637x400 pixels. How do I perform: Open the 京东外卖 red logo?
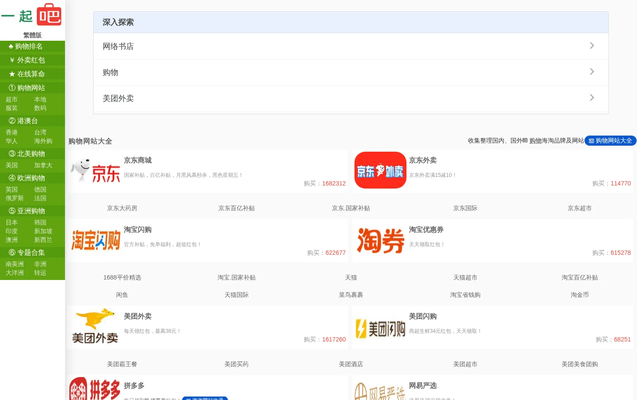380,170
